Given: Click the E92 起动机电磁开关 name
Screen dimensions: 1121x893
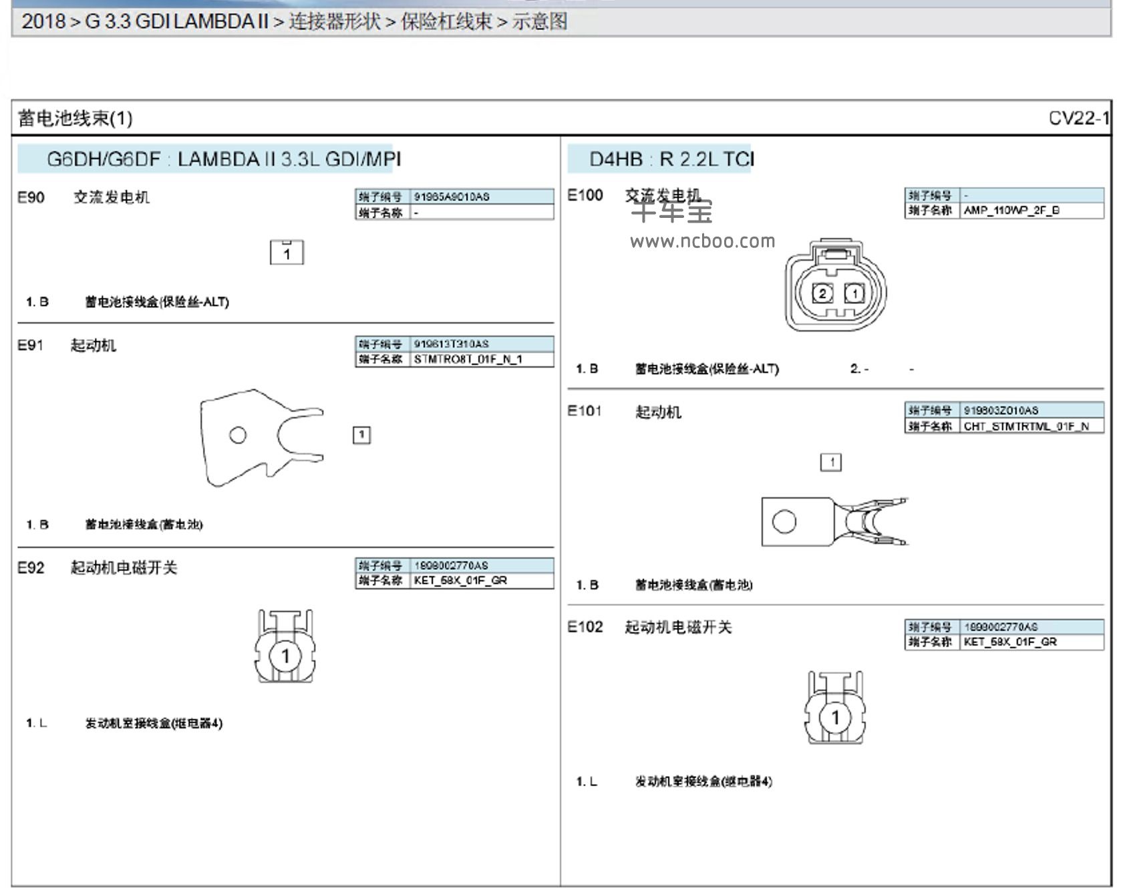Looking at the screenshot, I should click(124, 568).
